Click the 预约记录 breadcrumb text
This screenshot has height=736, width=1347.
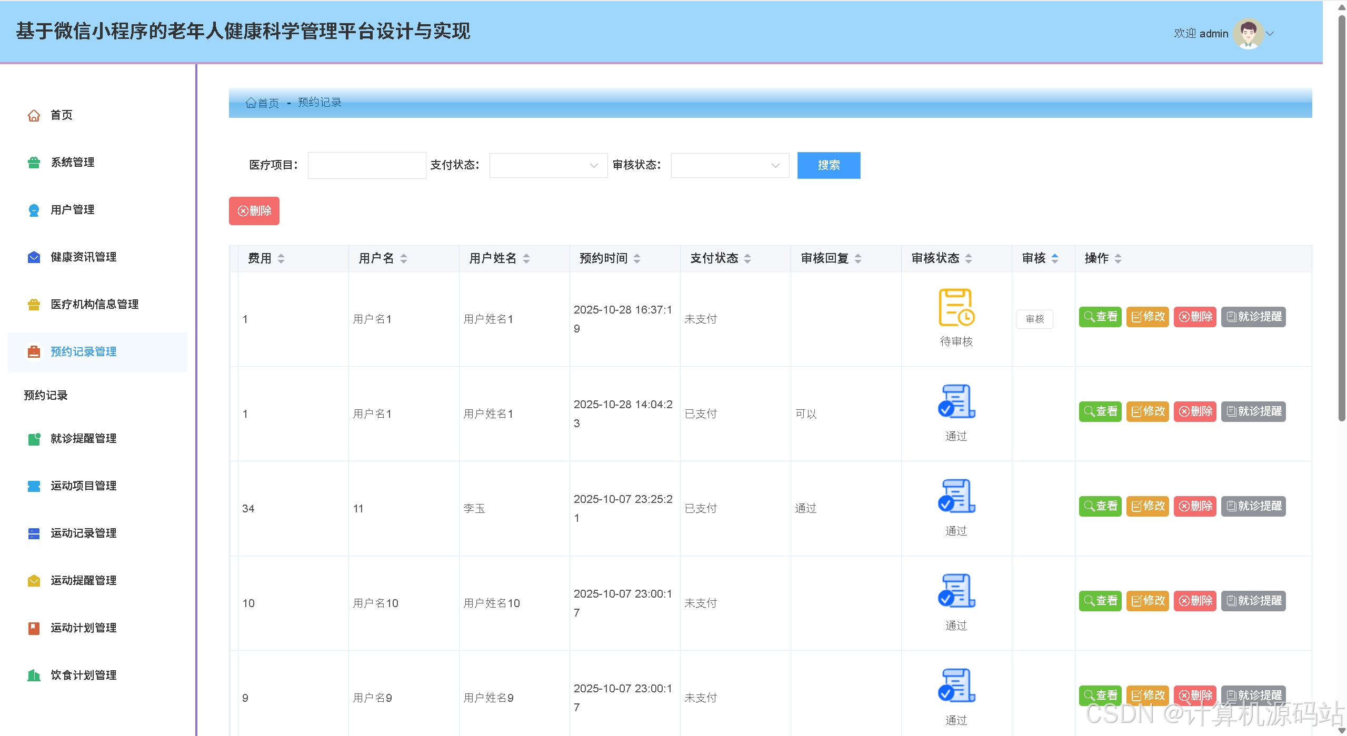click(320, 103)
